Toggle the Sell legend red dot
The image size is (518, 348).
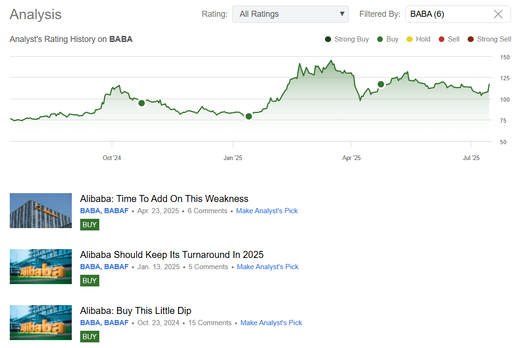(x=442, y=39)
